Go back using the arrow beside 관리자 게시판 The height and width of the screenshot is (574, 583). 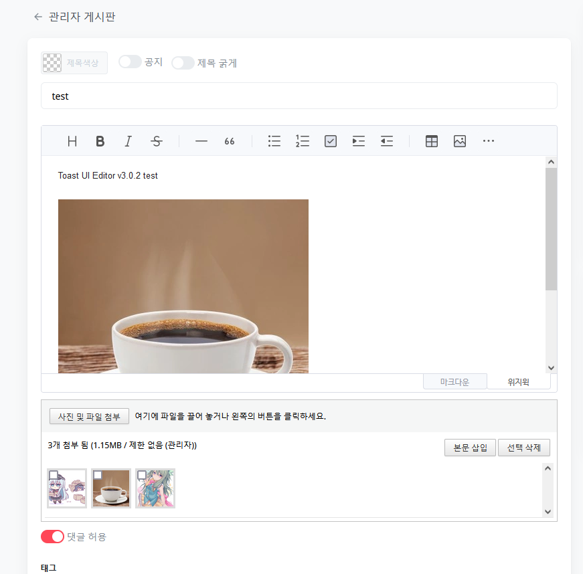click(38, 17)
